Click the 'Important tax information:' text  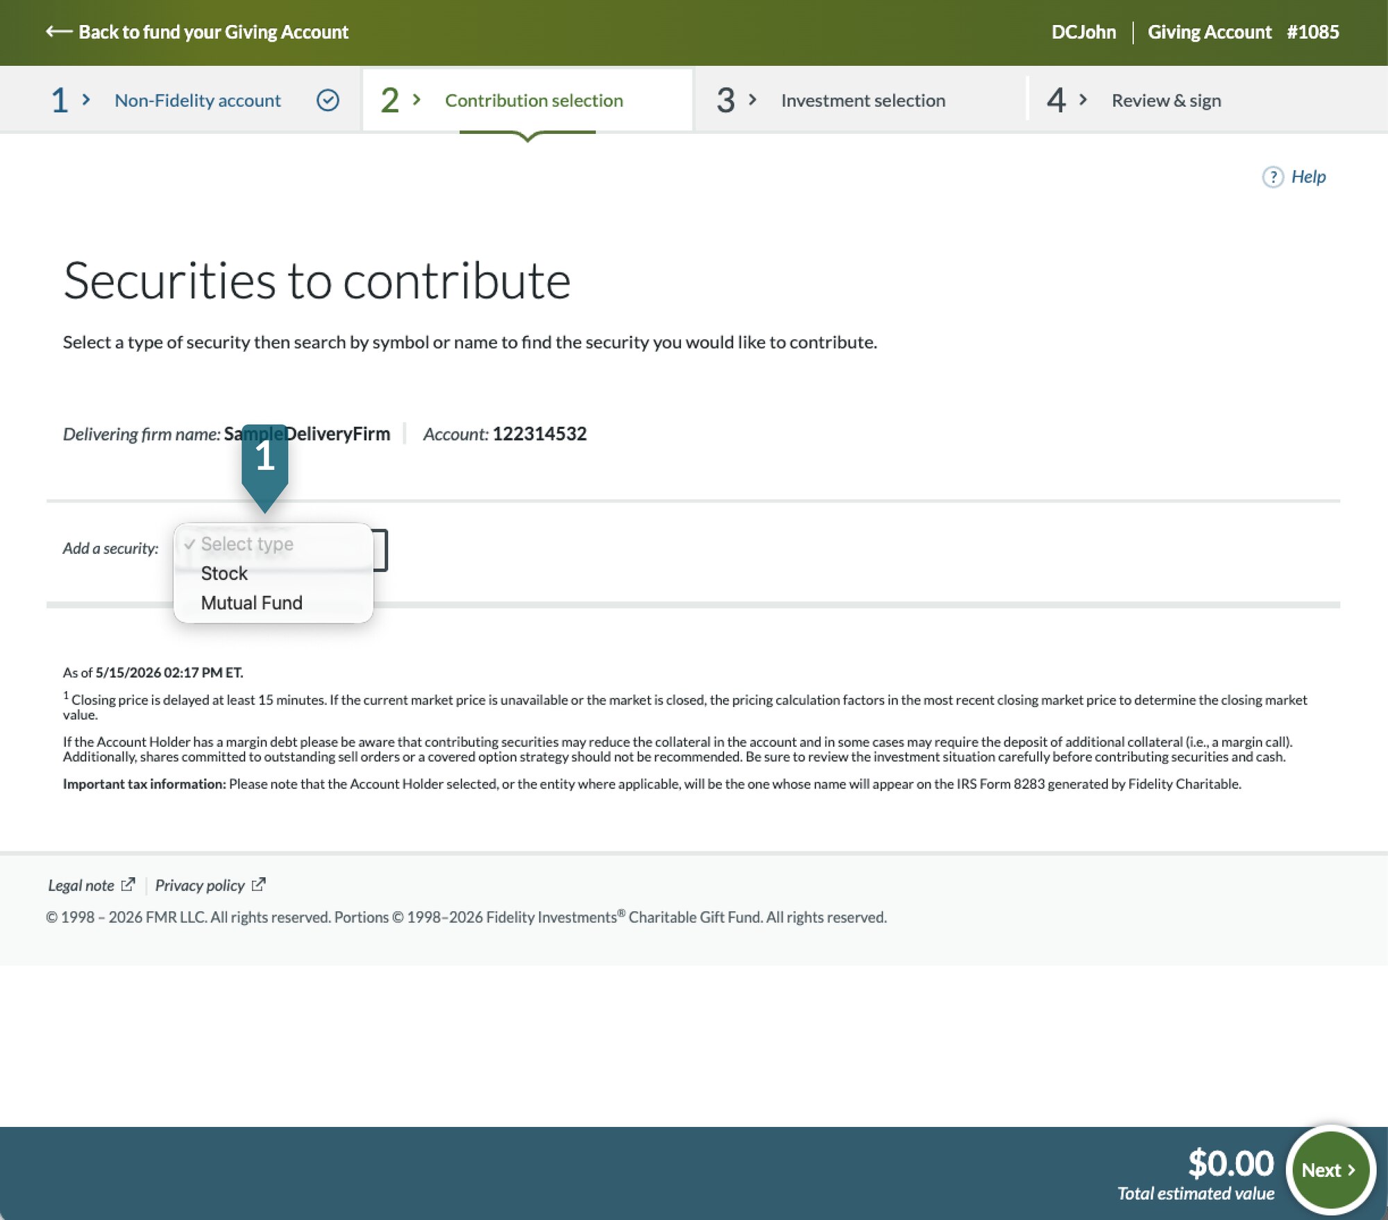[144, 784]
